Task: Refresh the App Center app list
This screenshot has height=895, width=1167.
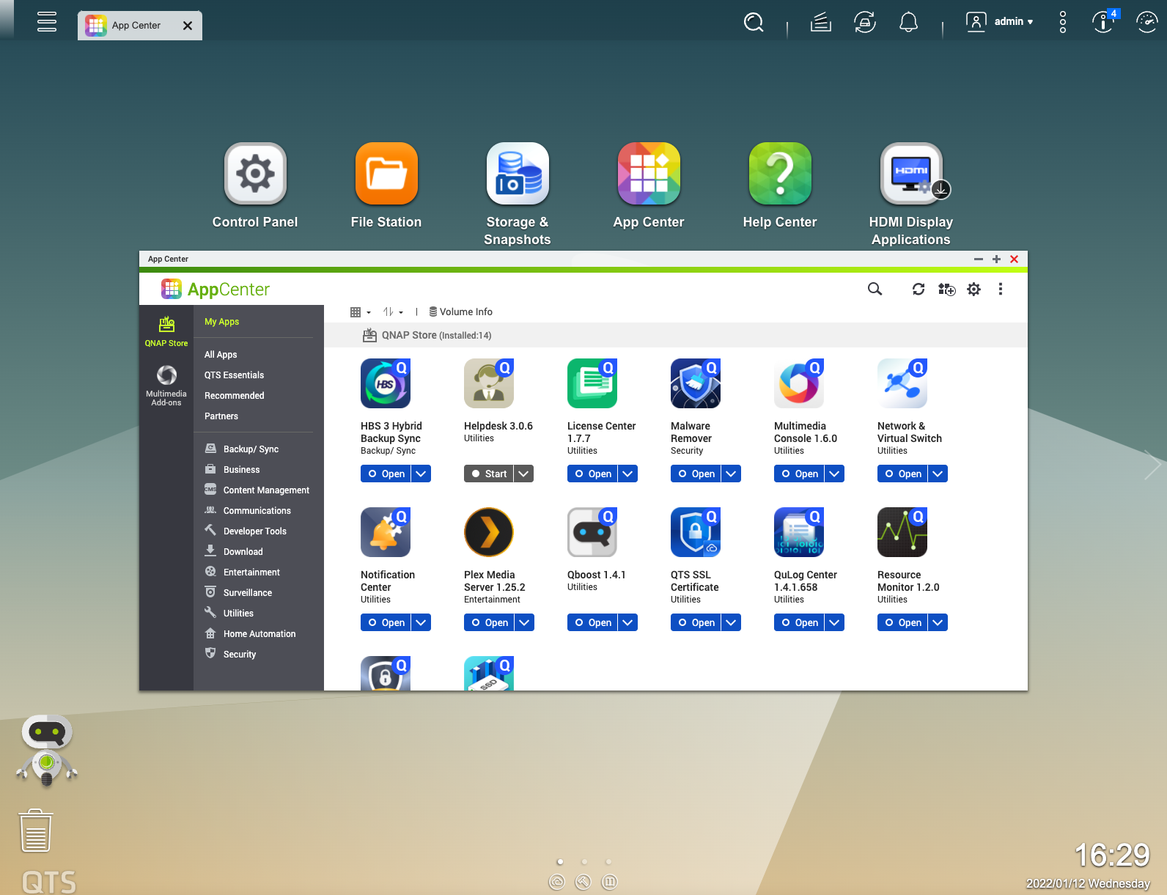Action: pos(918,289)
